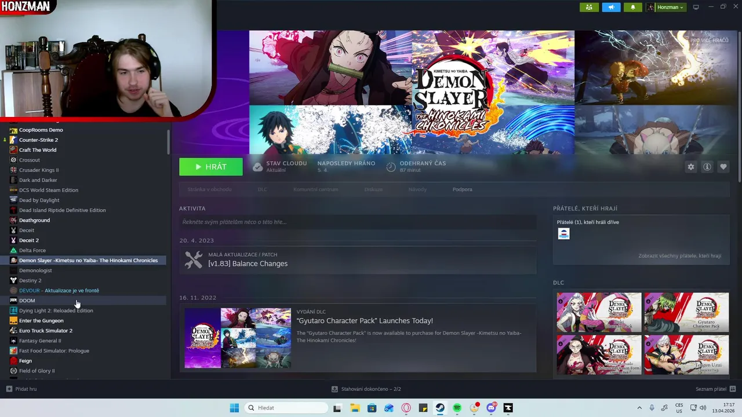This screenshot has height=417, width=742.
Task: Open the Podpora tab
Action: pyautogui.click(x=462, y=189)
